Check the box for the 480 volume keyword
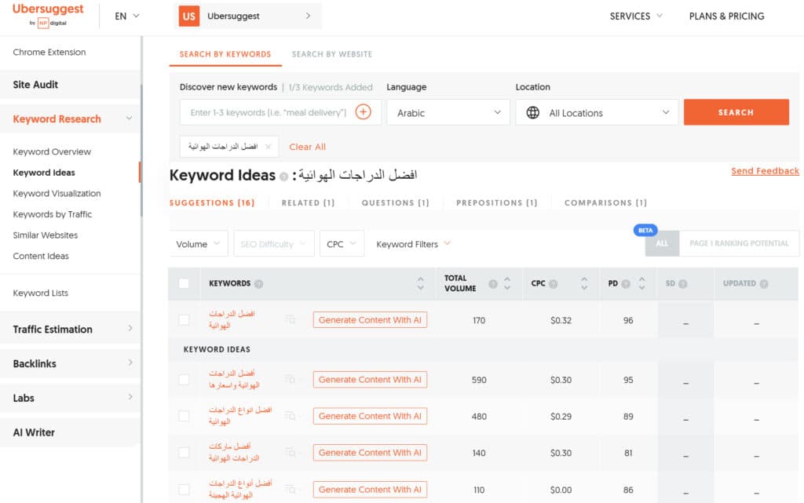This screenshot has width=804, height=503. coord(184,416)
